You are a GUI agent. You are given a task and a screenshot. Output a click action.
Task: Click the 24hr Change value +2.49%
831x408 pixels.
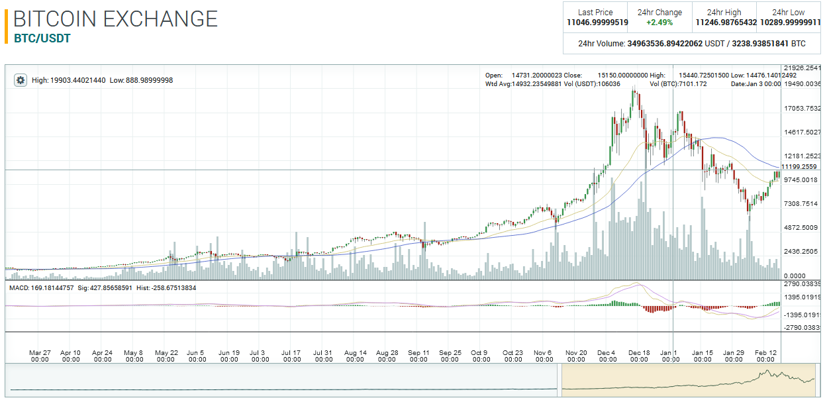(660, 23)
